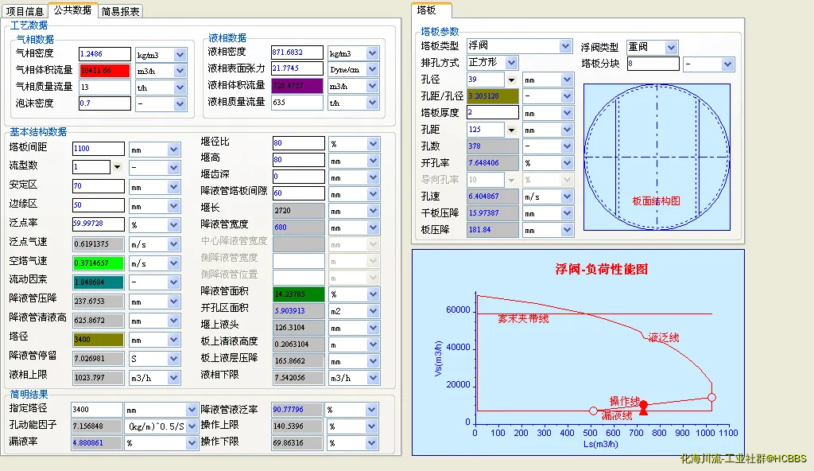Select the 塔板 tab
814x471 pixels.
426,10
